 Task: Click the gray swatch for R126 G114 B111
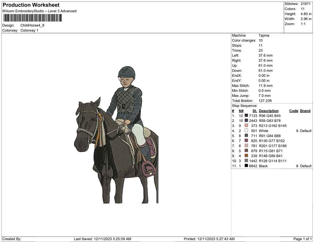[246, 161]
